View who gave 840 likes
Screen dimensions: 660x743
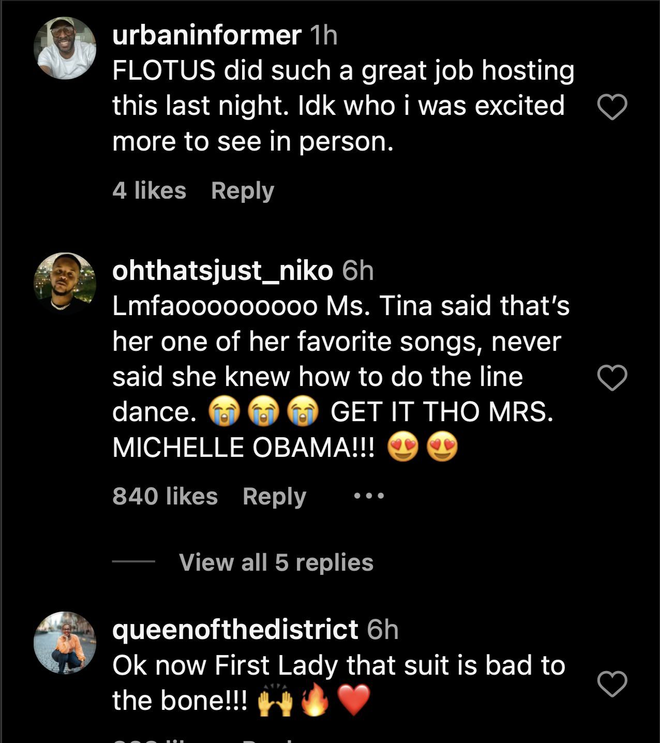click(x=165, y=497)
